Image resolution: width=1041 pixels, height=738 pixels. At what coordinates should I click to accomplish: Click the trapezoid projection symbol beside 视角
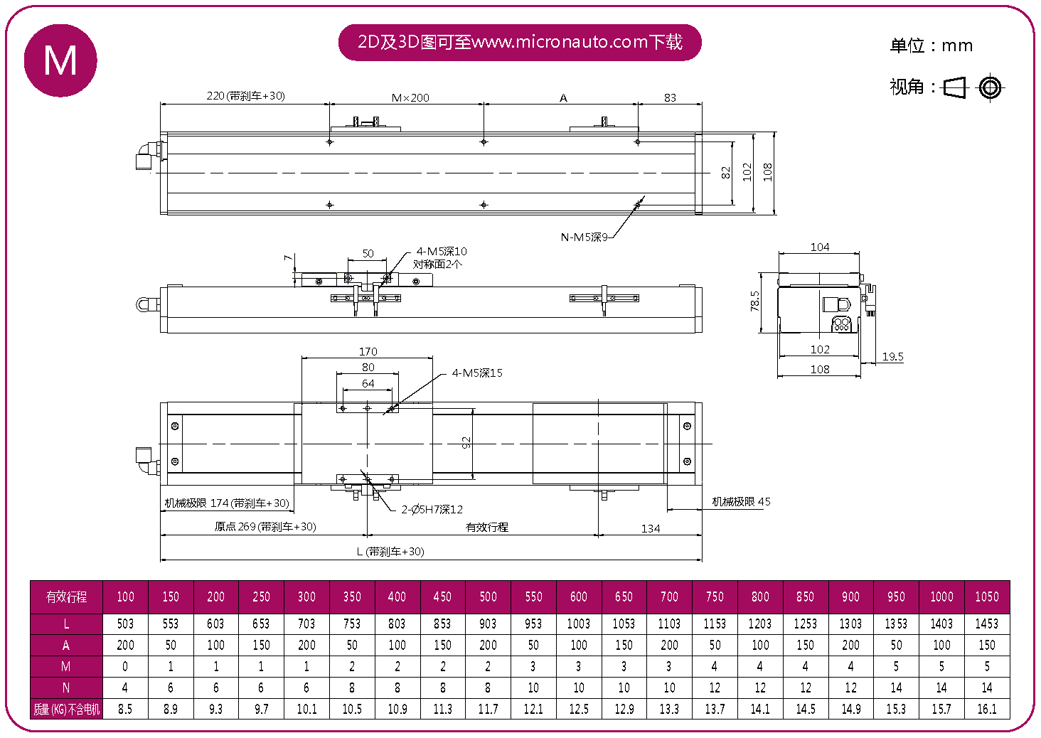pos(954,87)
